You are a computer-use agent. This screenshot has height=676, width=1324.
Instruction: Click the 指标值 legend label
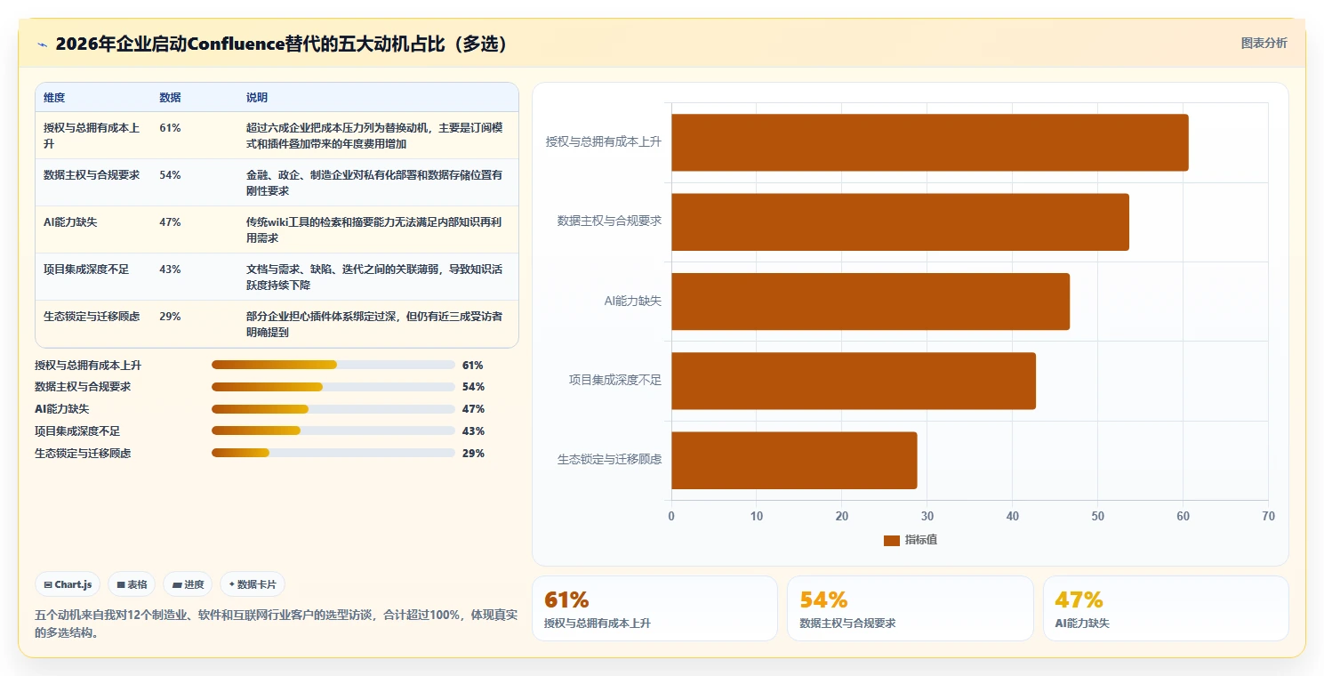tap(921, 540)
